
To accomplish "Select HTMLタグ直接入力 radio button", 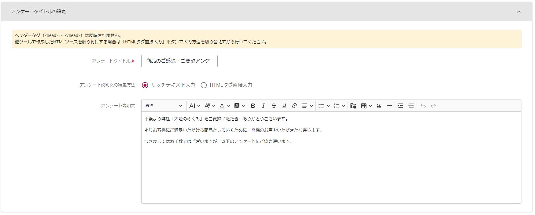I will tap(204, 85).
